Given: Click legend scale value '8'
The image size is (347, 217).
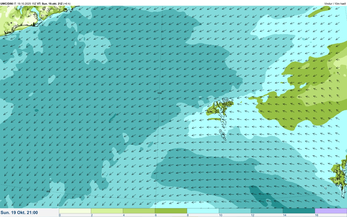Looking at the screenshot, I should [188, 215].
